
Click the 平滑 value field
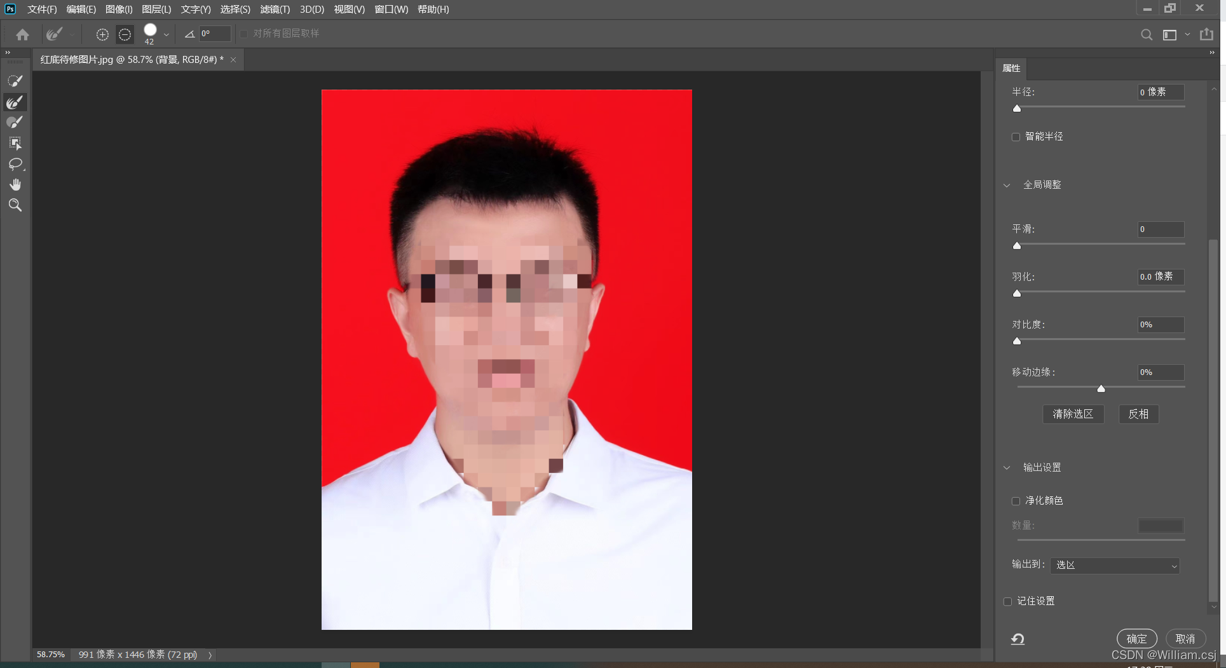1161,229
